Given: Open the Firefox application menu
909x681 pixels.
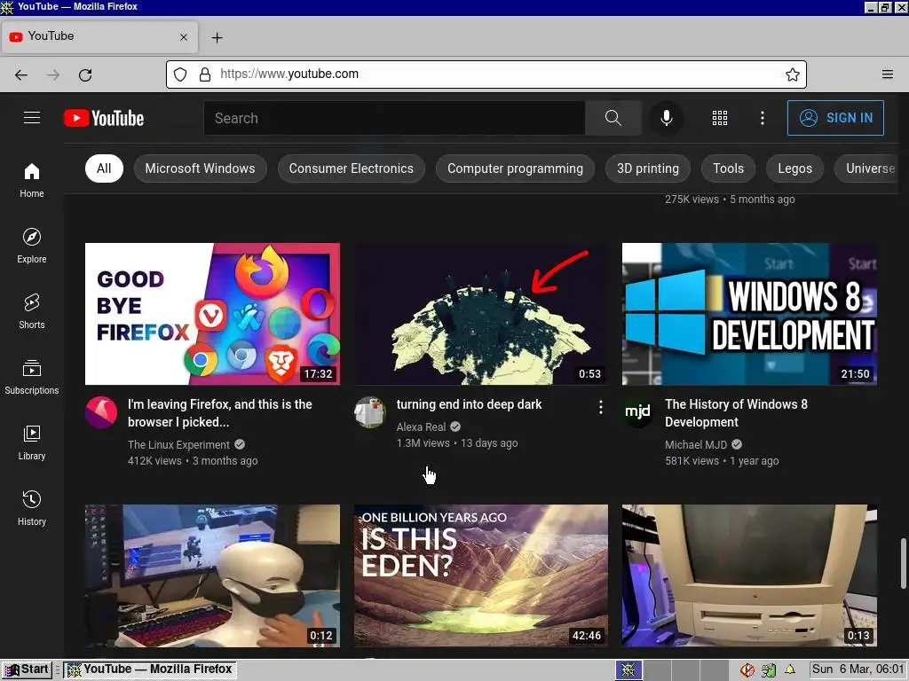Looking at the screenshot, I should point(888,74).
